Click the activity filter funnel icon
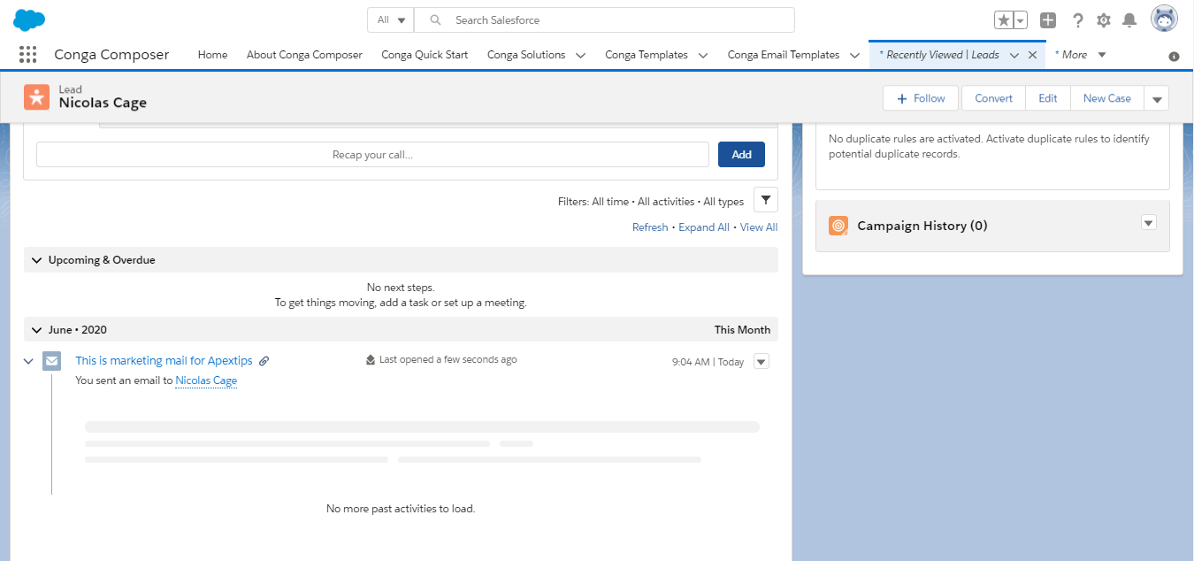1194x561 pixels. click(x=766, y=200)
